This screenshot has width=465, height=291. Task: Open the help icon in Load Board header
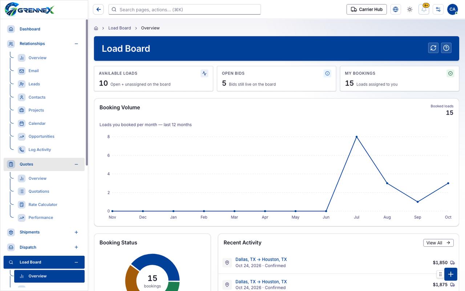click(x=446, y=48)
